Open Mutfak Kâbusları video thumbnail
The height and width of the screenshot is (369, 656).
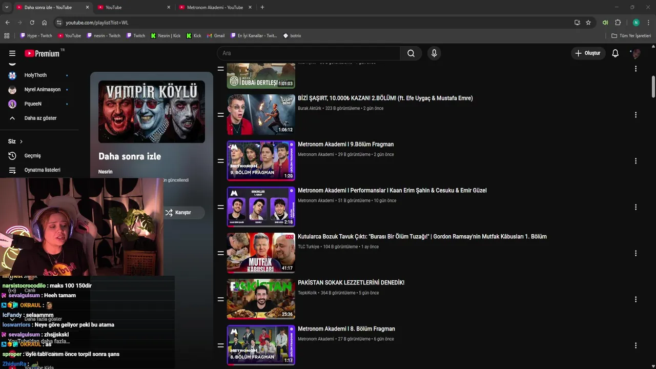point(261,253)
